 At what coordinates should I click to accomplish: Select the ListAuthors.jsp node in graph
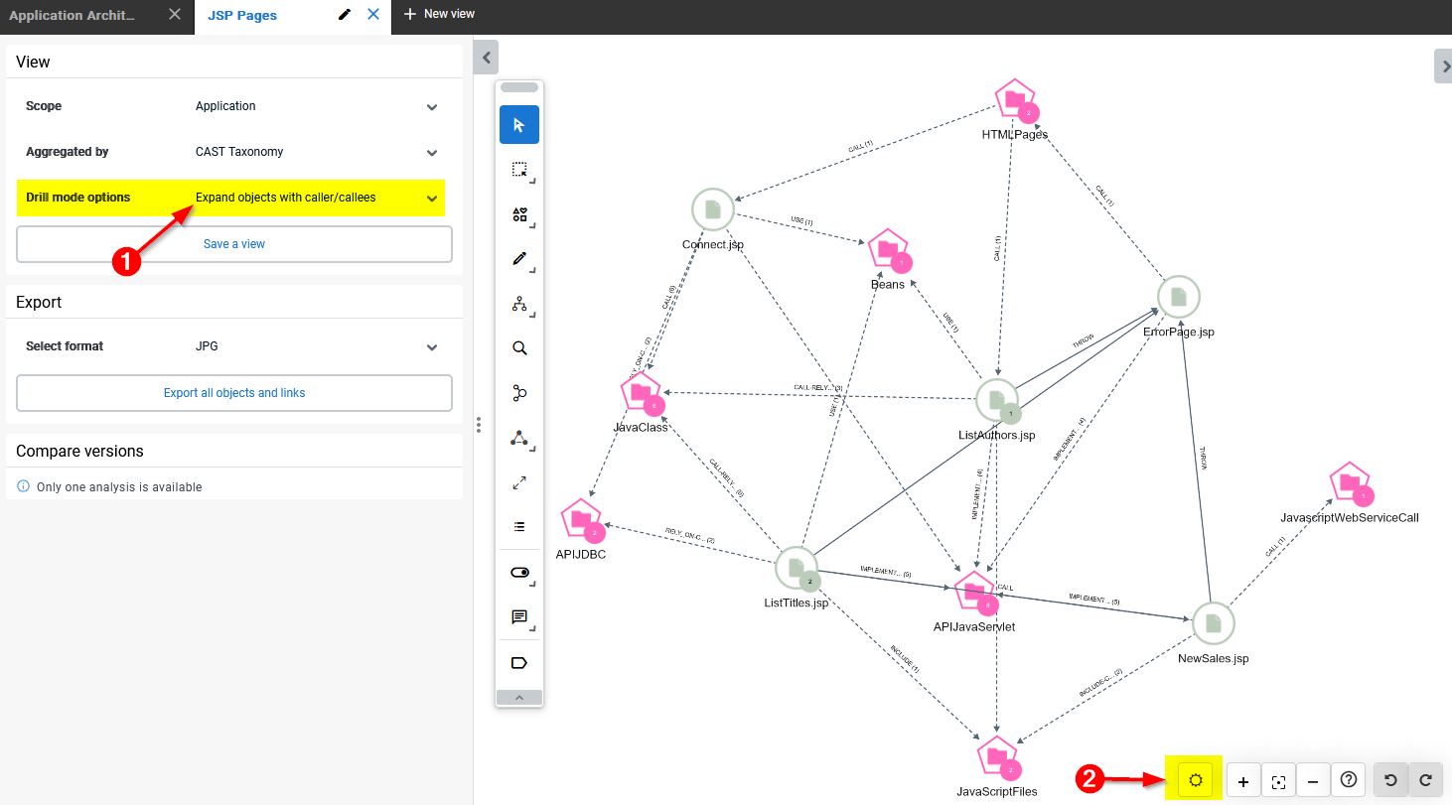[996, 400]
